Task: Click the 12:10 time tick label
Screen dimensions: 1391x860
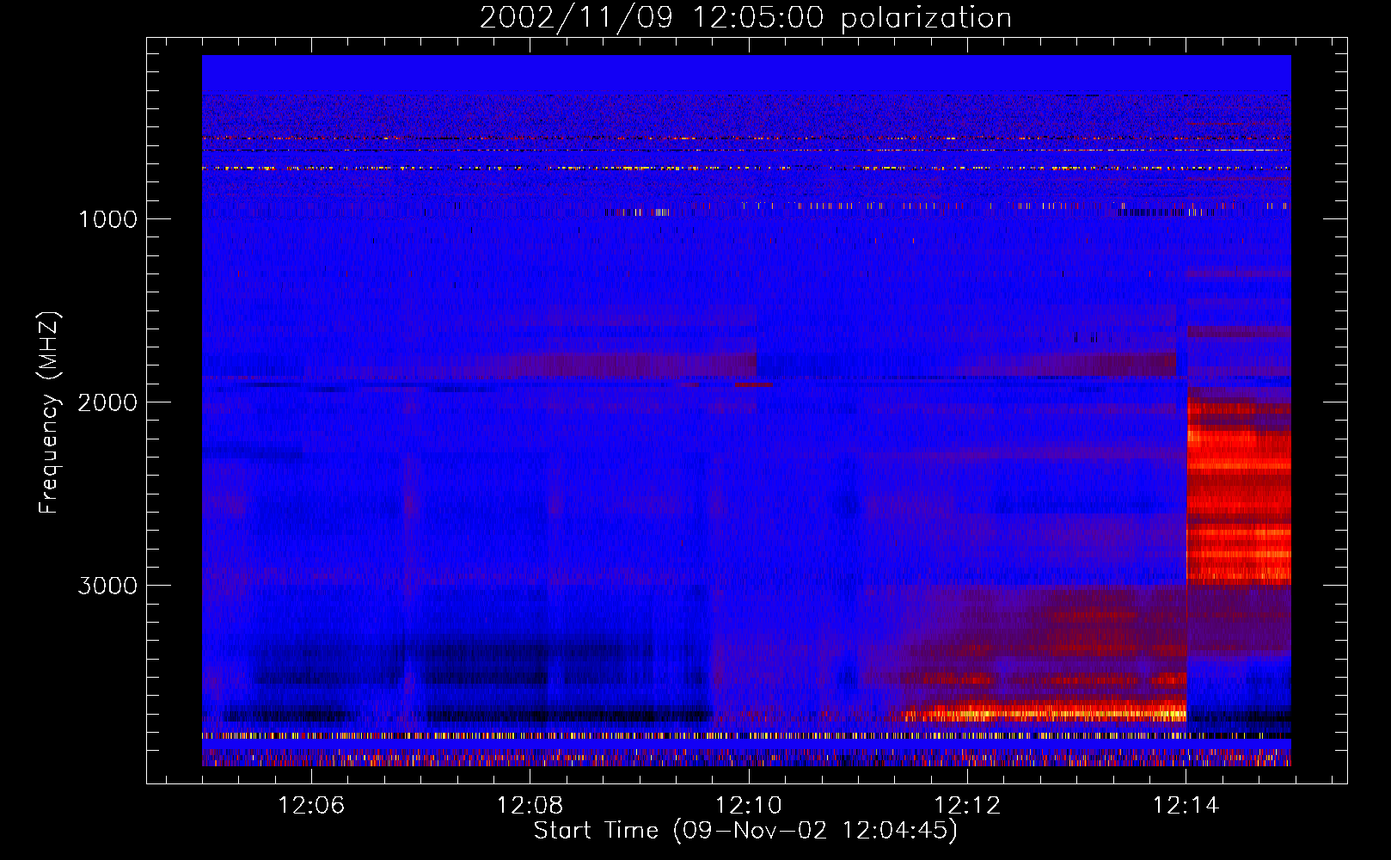Action: 749,806
